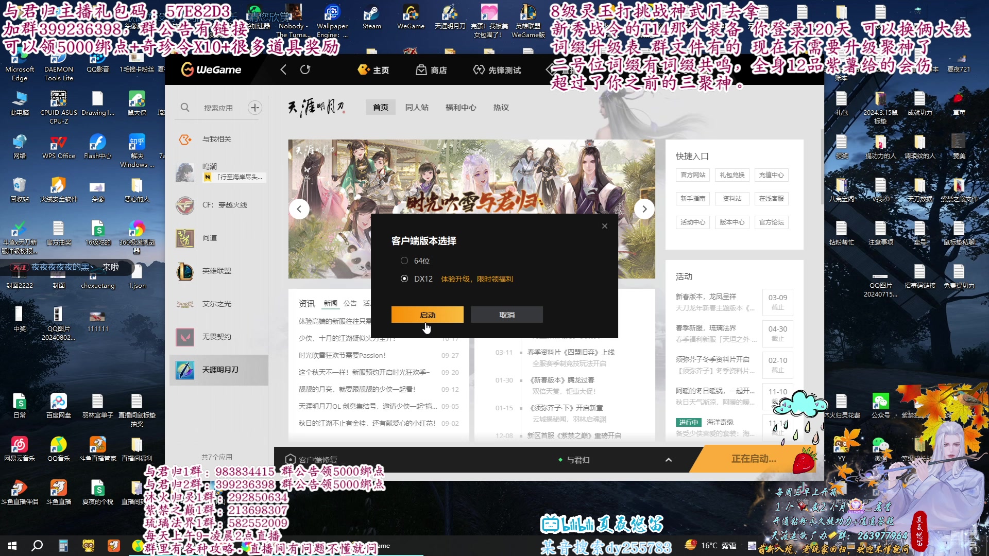Screen dimensions: 989x556
Task: Click the 先锋测试 (Pioneer Test) icon
Action: [x=495, y=70]
